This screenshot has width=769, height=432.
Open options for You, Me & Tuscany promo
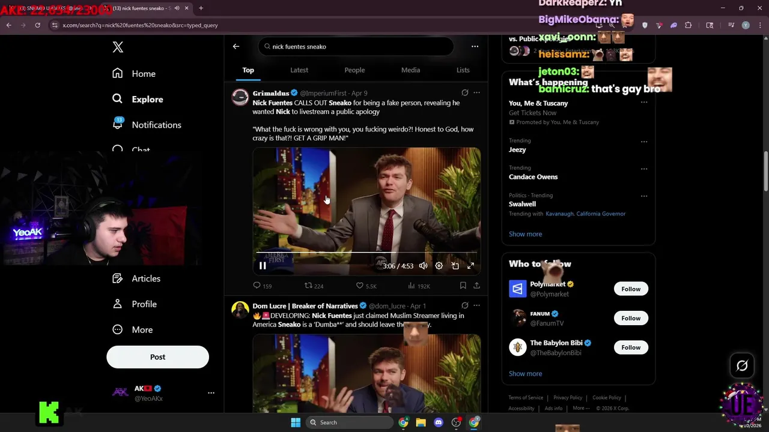tap(644, 102)
